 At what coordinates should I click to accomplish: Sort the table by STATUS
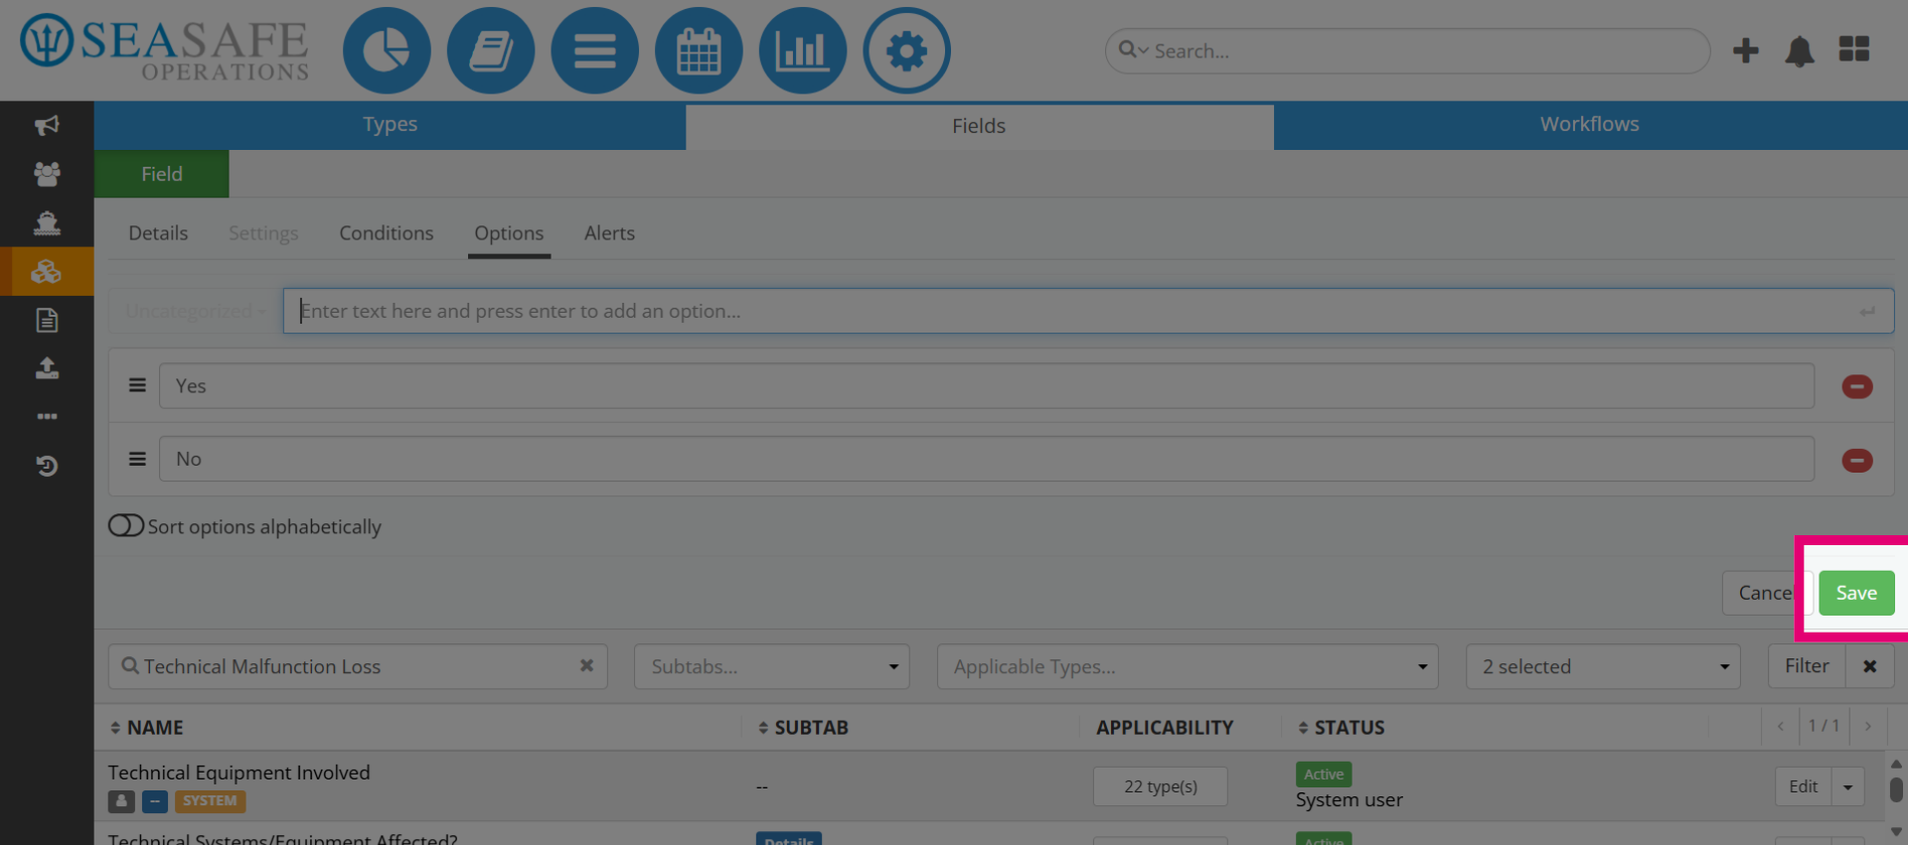point(1342,728)
